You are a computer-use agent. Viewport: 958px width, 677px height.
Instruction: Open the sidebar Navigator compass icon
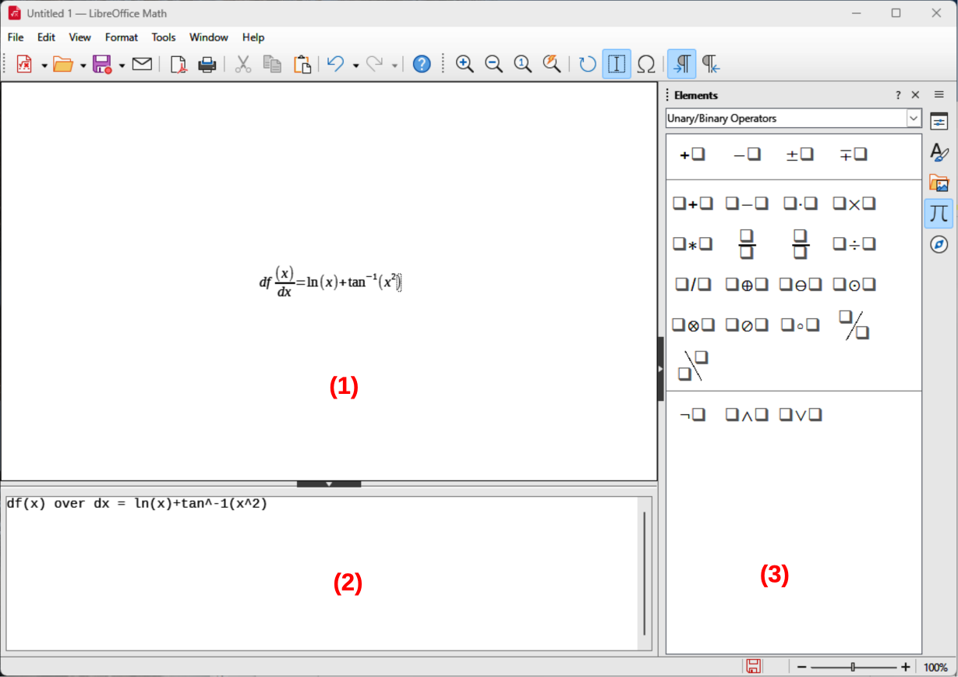pos(939,245)
